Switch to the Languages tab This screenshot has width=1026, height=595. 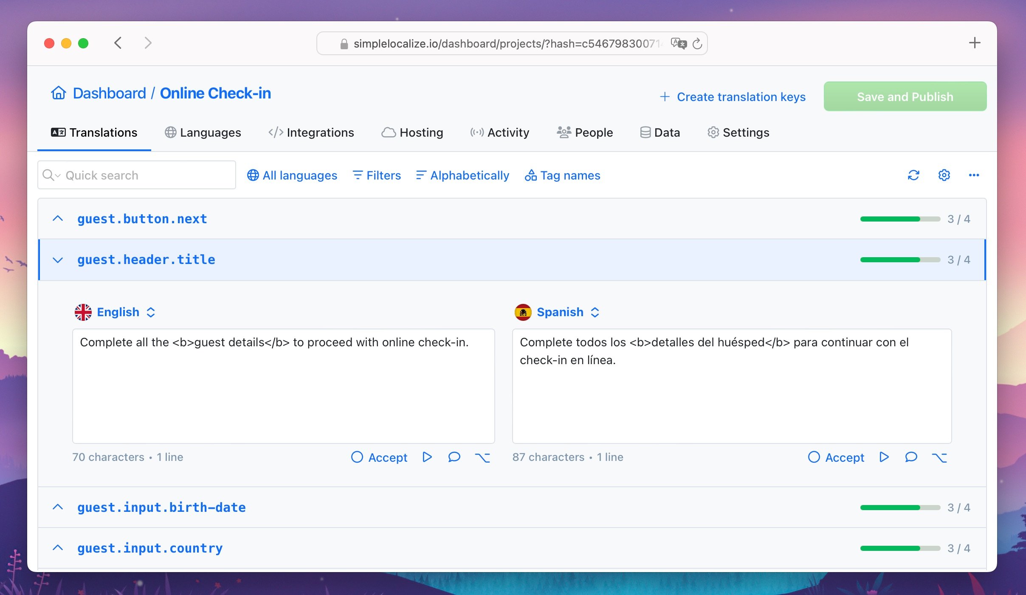click(203, 132)
